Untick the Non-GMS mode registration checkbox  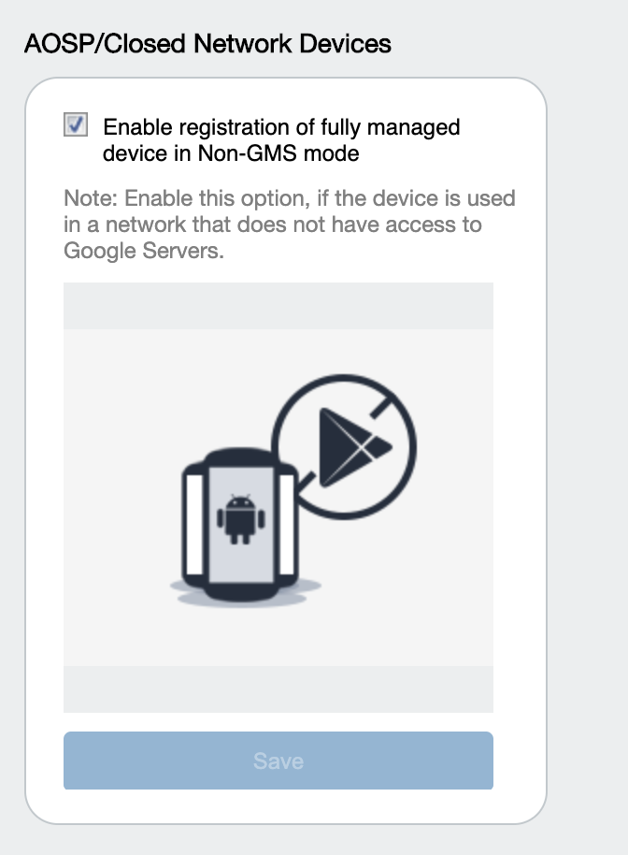(x=76, y=124)
